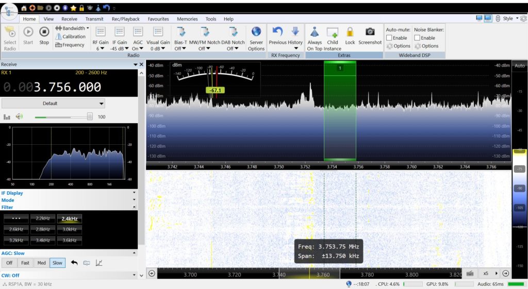This screenshot has height=289, width=528.
Task: Open the RX frequency History
Action: tap(295, 38)
